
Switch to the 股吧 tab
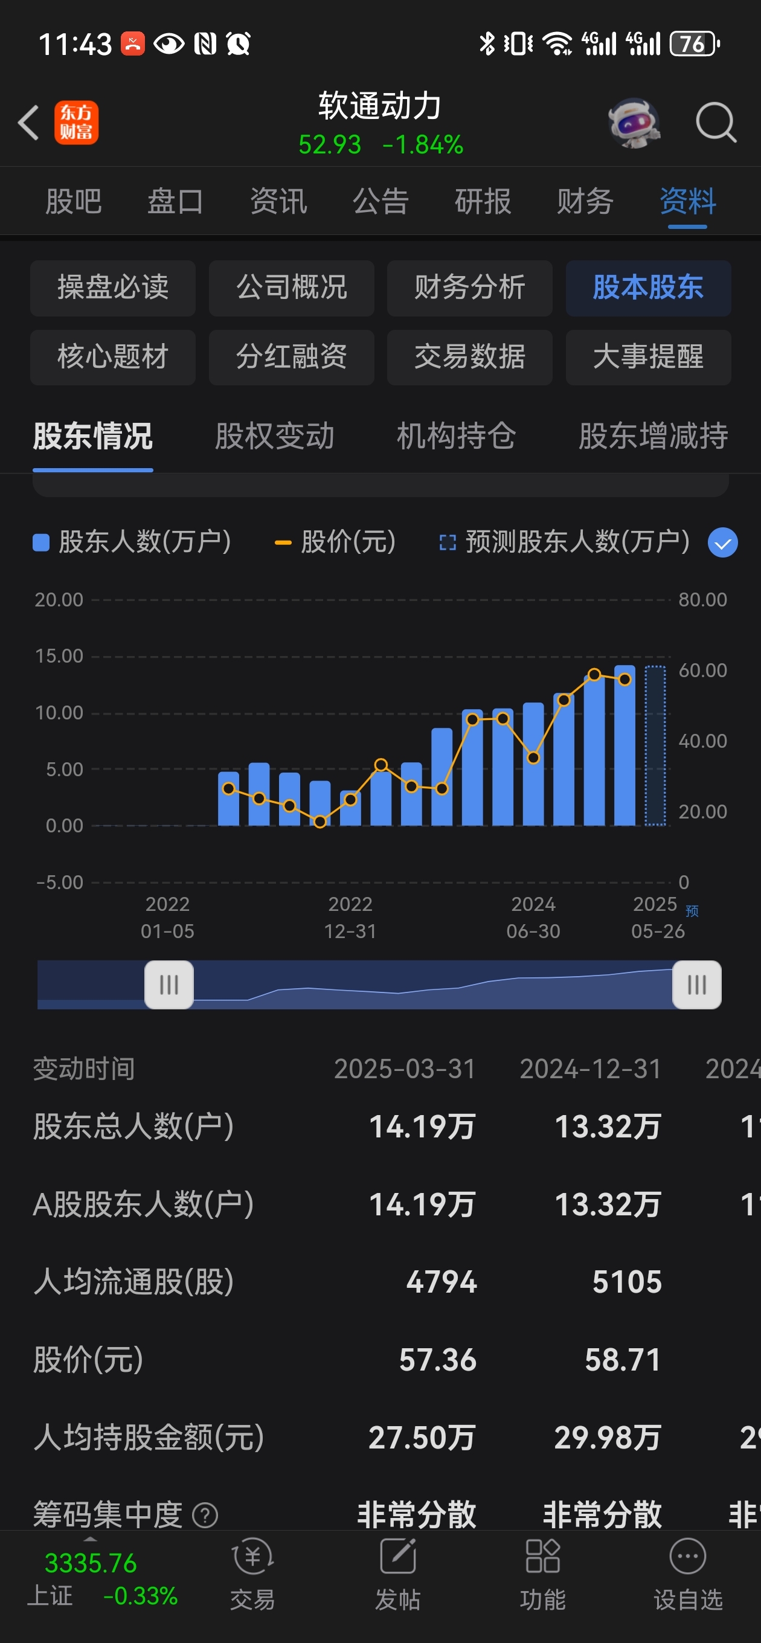click(x=73, y=202)
